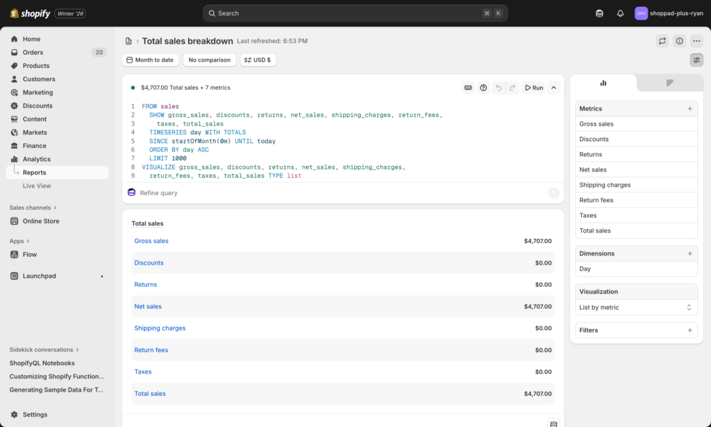Open Finance in sidebar
The height and width of the screenshot is (427, 711).
57,146
